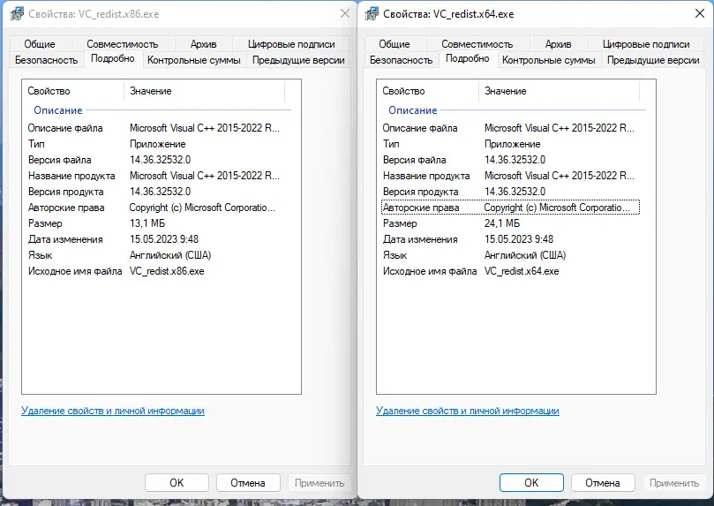Click Удаление свойств link in x64 window
Screen dimensions: 714x506
coord(468,411)
